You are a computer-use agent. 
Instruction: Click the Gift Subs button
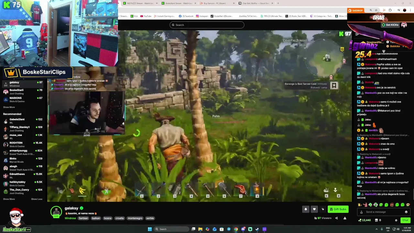(338, 209)
